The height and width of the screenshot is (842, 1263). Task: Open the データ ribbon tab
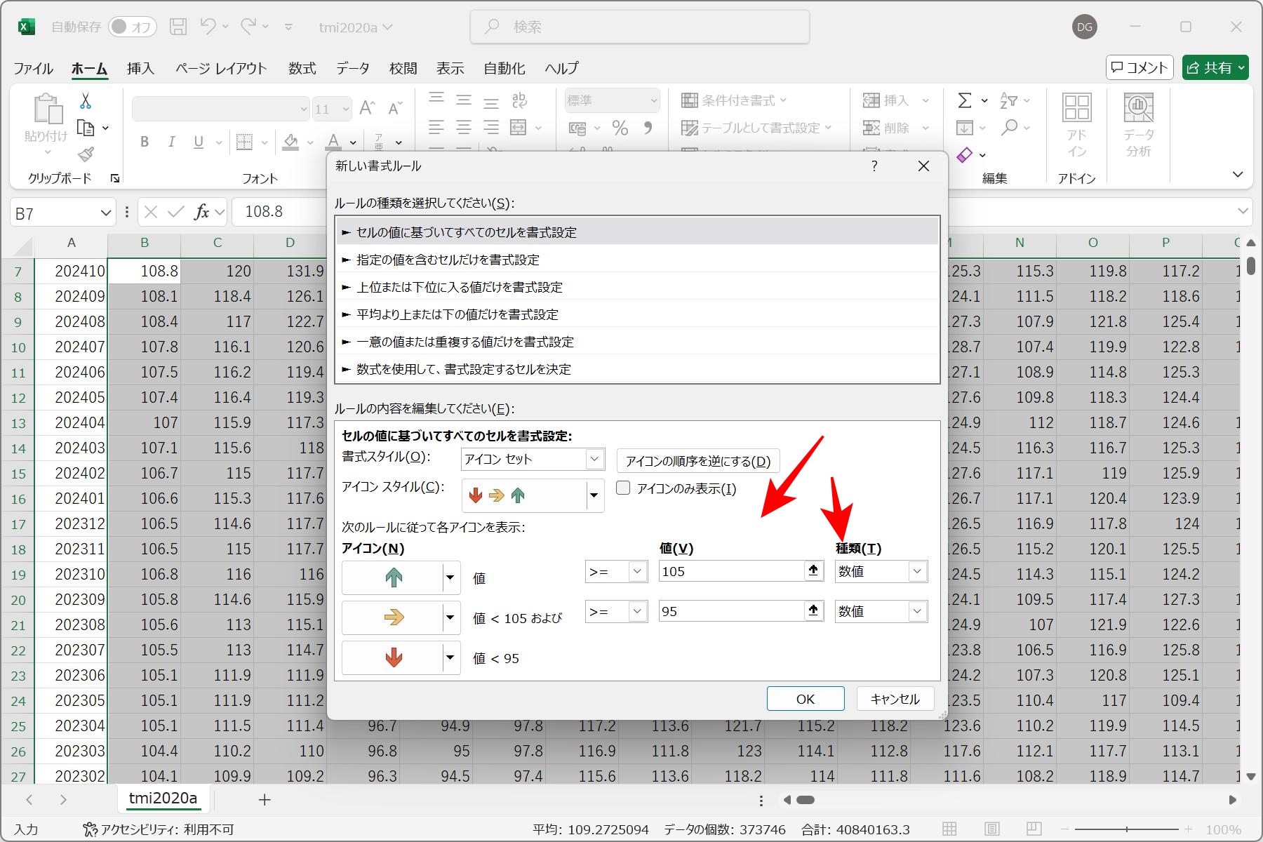pos(352,68)
